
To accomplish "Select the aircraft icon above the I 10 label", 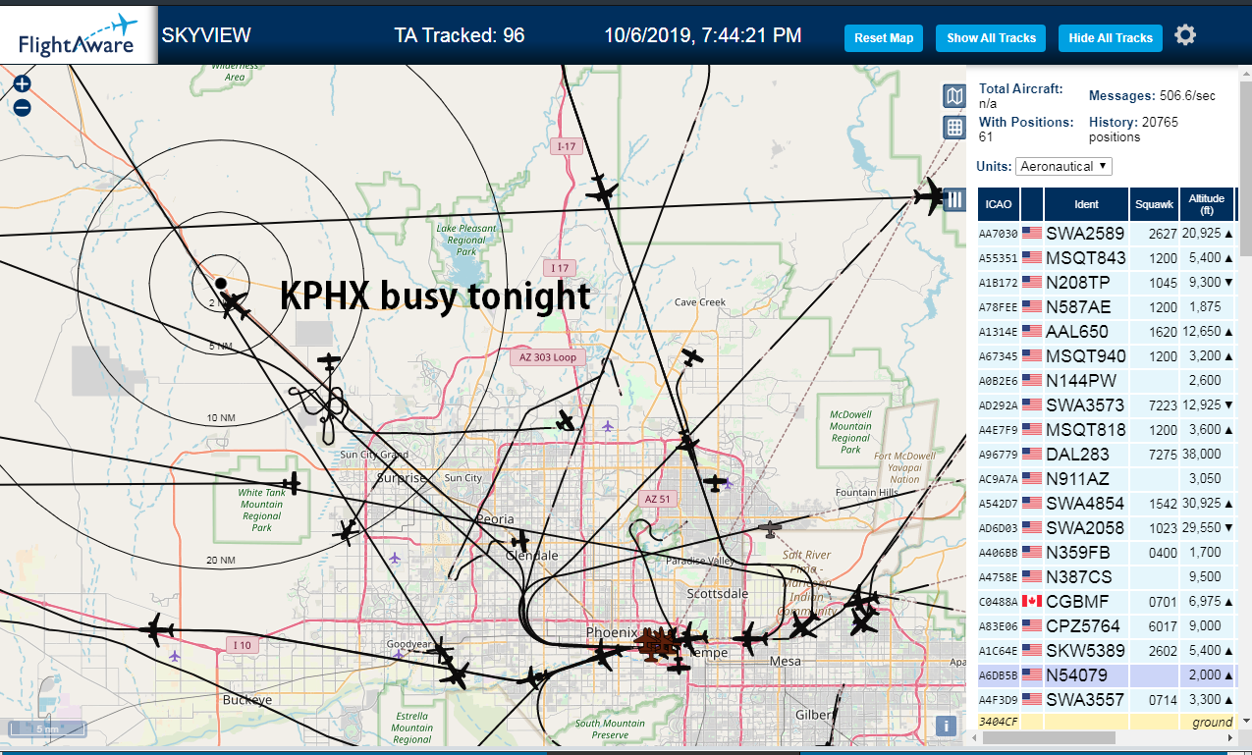I will click(x=155, y=629).
